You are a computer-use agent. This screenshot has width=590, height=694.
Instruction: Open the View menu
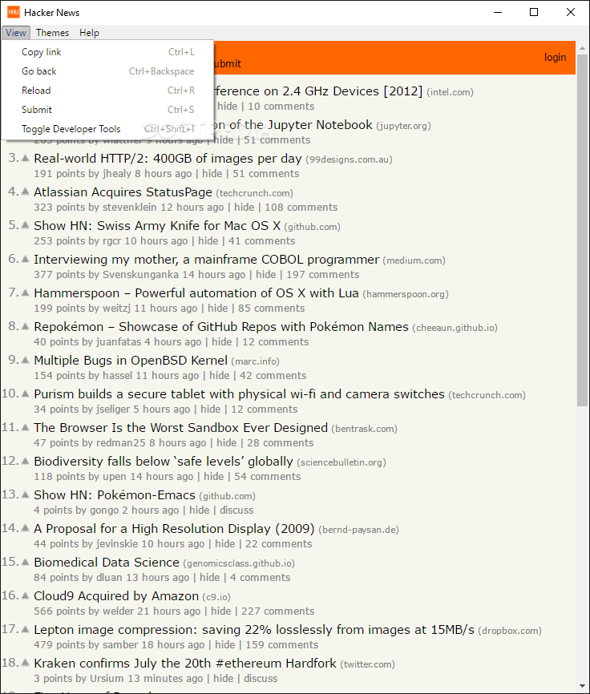[16, 33]
